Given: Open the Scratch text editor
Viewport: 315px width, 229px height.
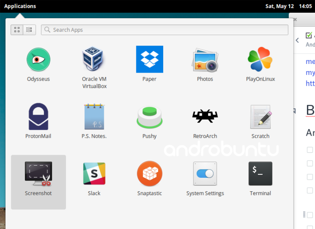Looking at the screenshot, I should pyautogui.click(x=261, y=117).
